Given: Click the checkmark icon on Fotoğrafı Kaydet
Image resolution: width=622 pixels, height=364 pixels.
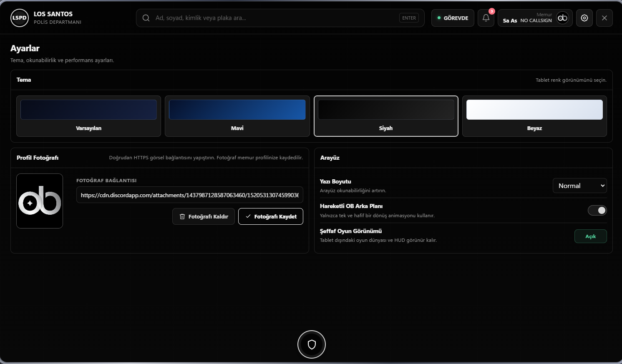Looking at the screenshot, I should coord(248,216).
